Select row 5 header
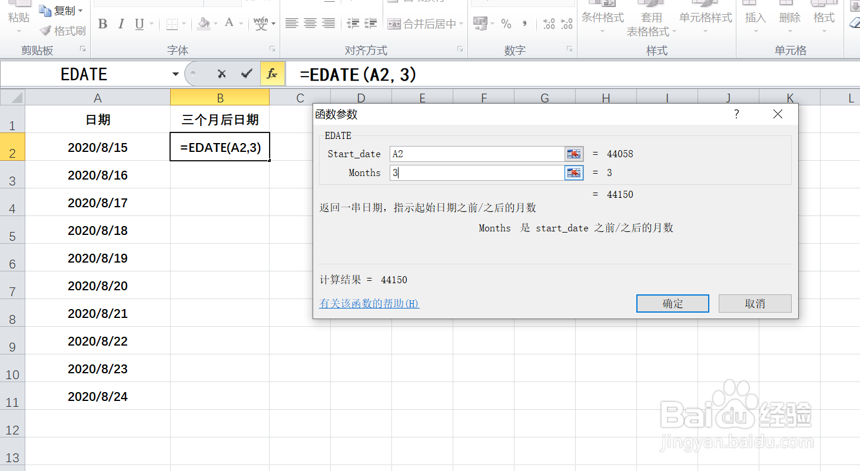 point(12,230)
